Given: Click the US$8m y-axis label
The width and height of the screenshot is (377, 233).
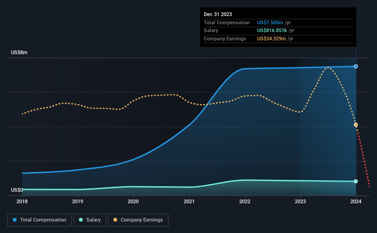Looking at the screenshot, I should (19, 52).
